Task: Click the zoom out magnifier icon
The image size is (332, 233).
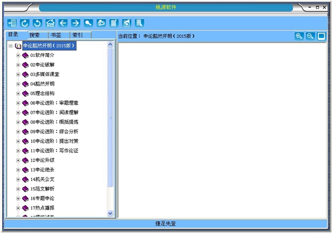Action: 310,36
